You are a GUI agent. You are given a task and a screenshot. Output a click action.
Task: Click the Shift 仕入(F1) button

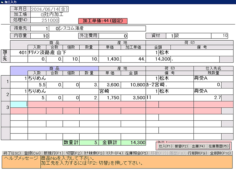[165, 146]
